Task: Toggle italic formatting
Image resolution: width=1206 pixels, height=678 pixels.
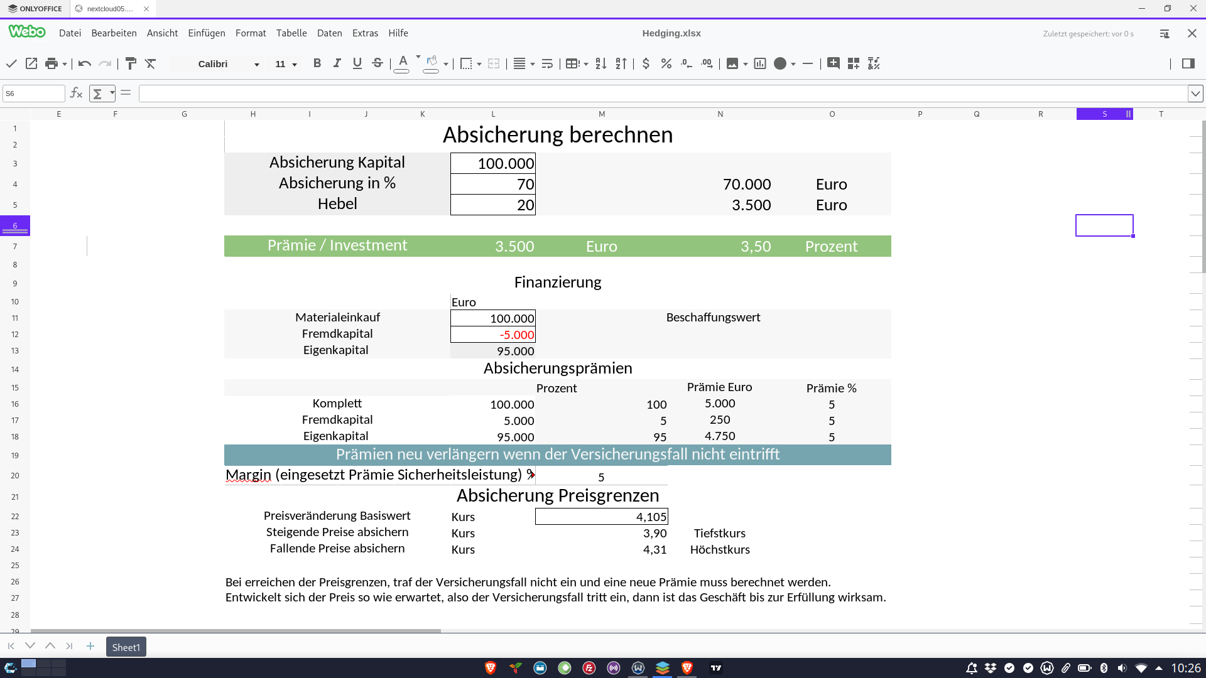Action: [x=337, y=63]
